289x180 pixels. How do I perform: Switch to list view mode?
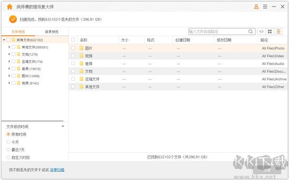pyautogui.click(x=278, y=32)
